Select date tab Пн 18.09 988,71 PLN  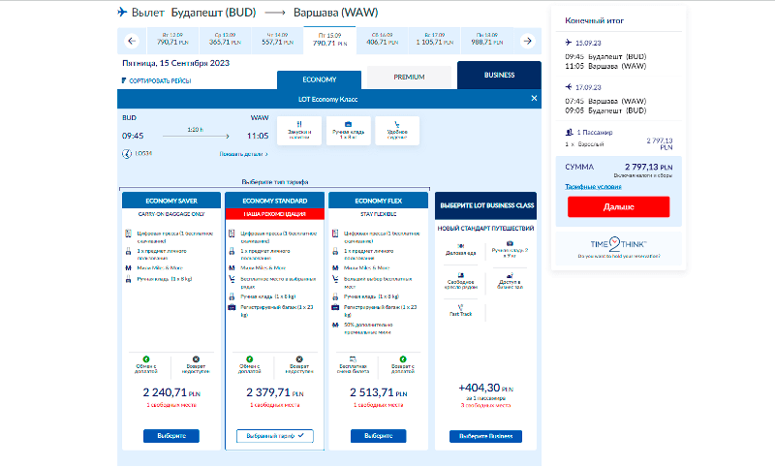[487, 40]
